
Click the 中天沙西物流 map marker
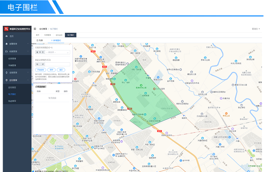coord(236,61)
